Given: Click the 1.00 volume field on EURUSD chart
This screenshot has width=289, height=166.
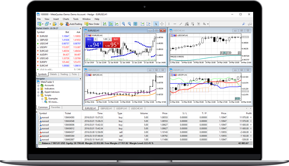Looking at the screenshot, I should (x=103, y=39).
